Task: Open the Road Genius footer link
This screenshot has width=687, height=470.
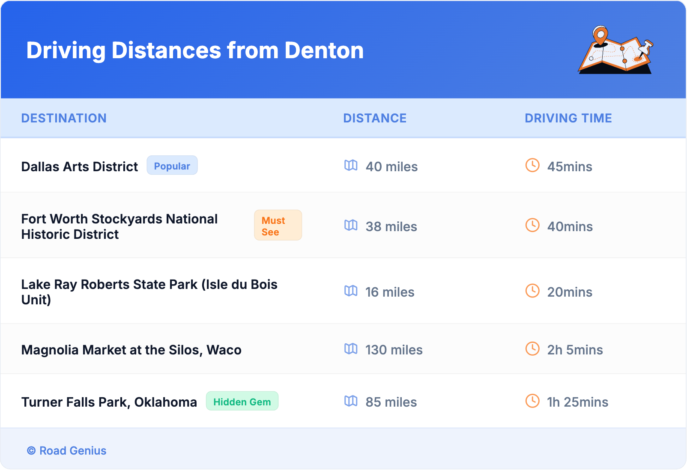Action: [67, 451]
